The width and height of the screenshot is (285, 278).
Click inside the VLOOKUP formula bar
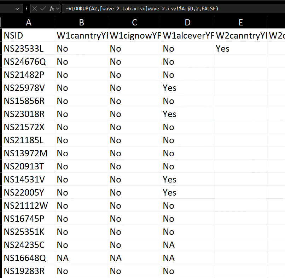[x=170, y=8]
